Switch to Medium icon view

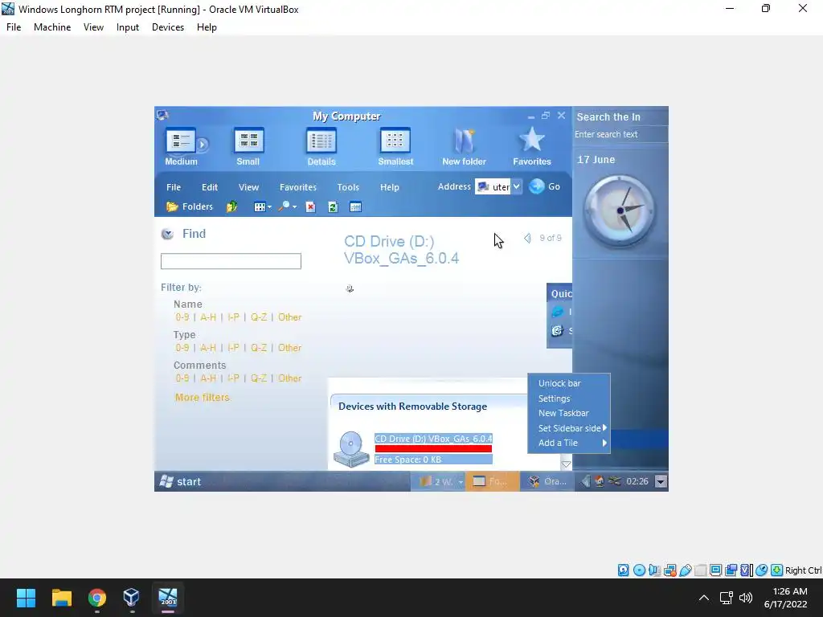point(181,147)
